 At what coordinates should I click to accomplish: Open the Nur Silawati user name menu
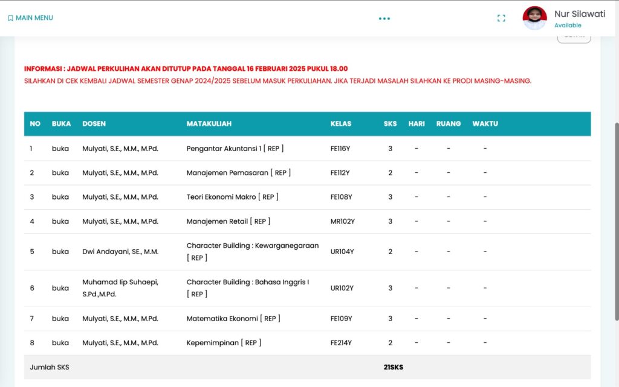[580, 14]
